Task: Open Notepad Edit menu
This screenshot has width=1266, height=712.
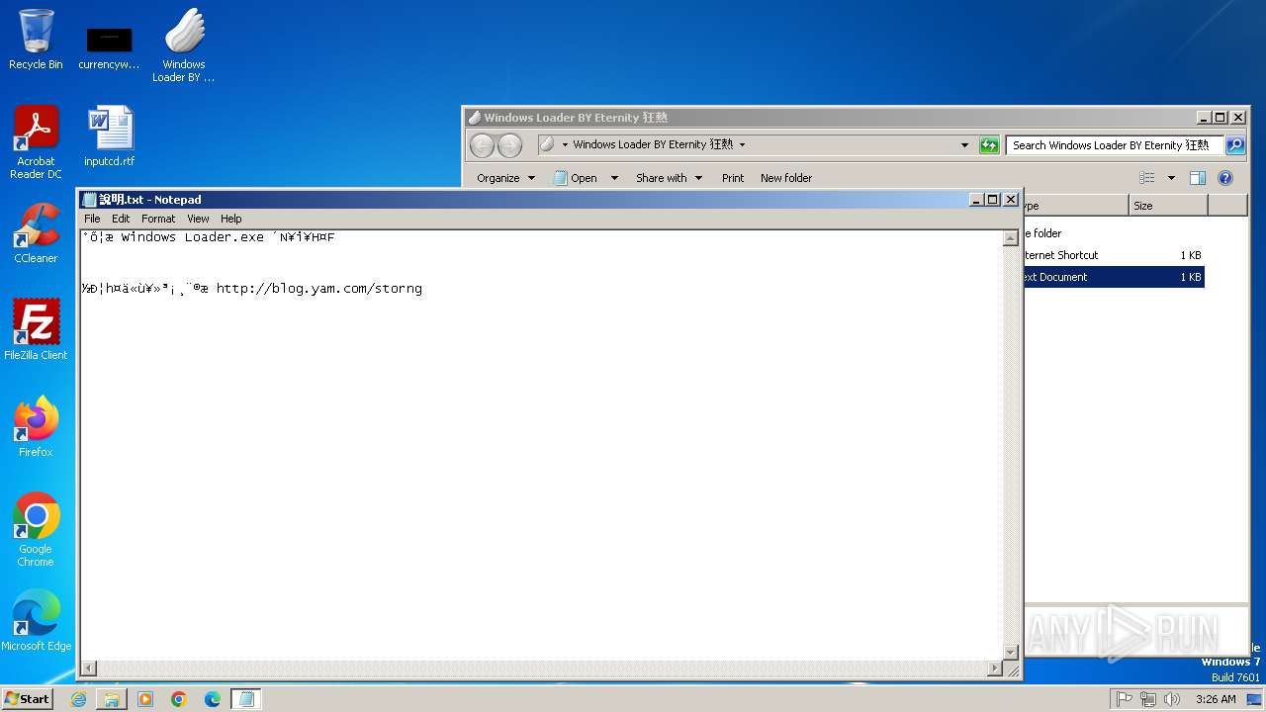Action: [121, 219]
